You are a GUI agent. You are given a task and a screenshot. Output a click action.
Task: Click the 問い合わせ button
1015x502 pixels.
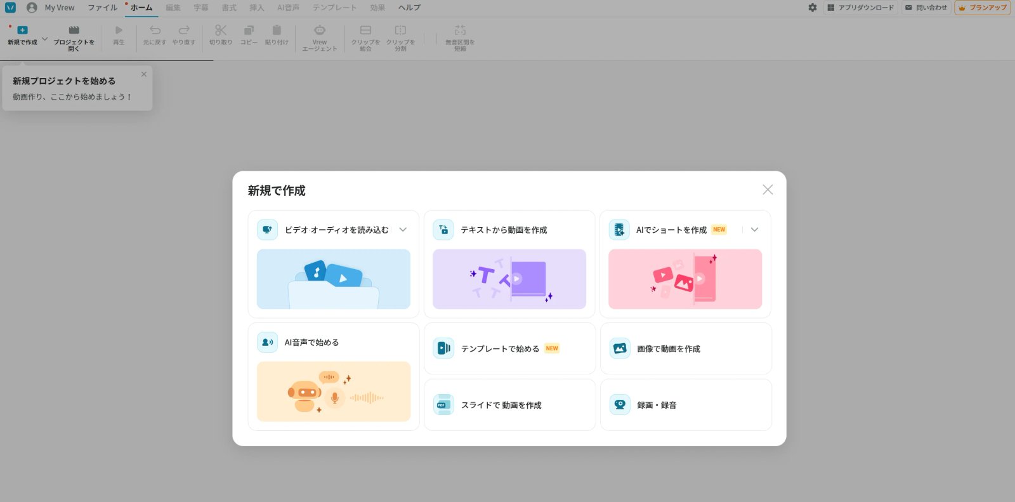coord(926,8)
